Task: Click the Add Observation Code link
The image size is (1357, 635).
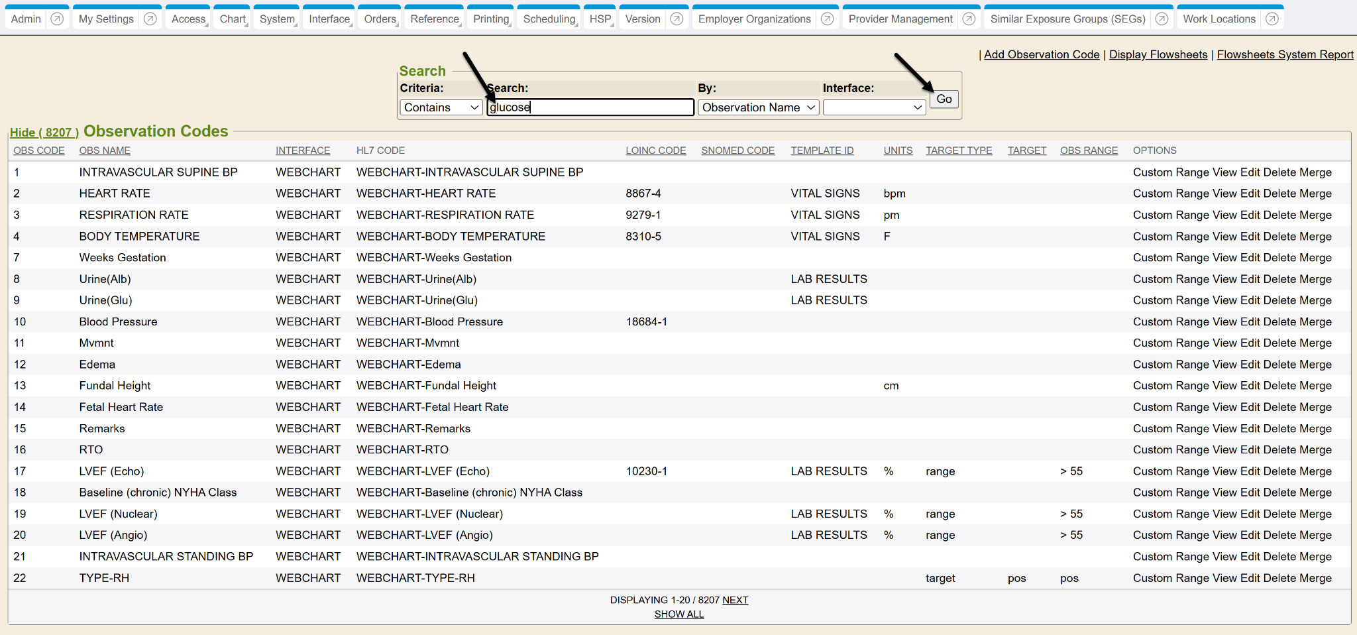Action: [1041, 54]
